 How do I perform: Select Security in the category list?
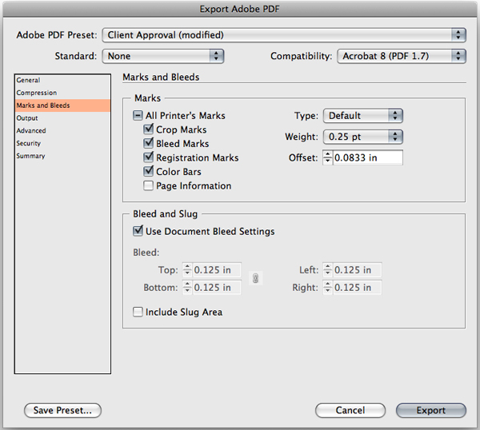tap(62, 143)
